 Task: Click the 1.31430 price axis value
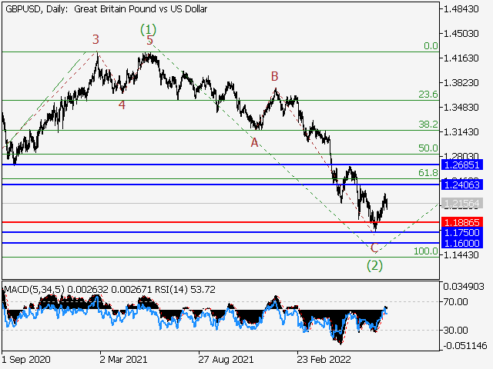[461, 132]
